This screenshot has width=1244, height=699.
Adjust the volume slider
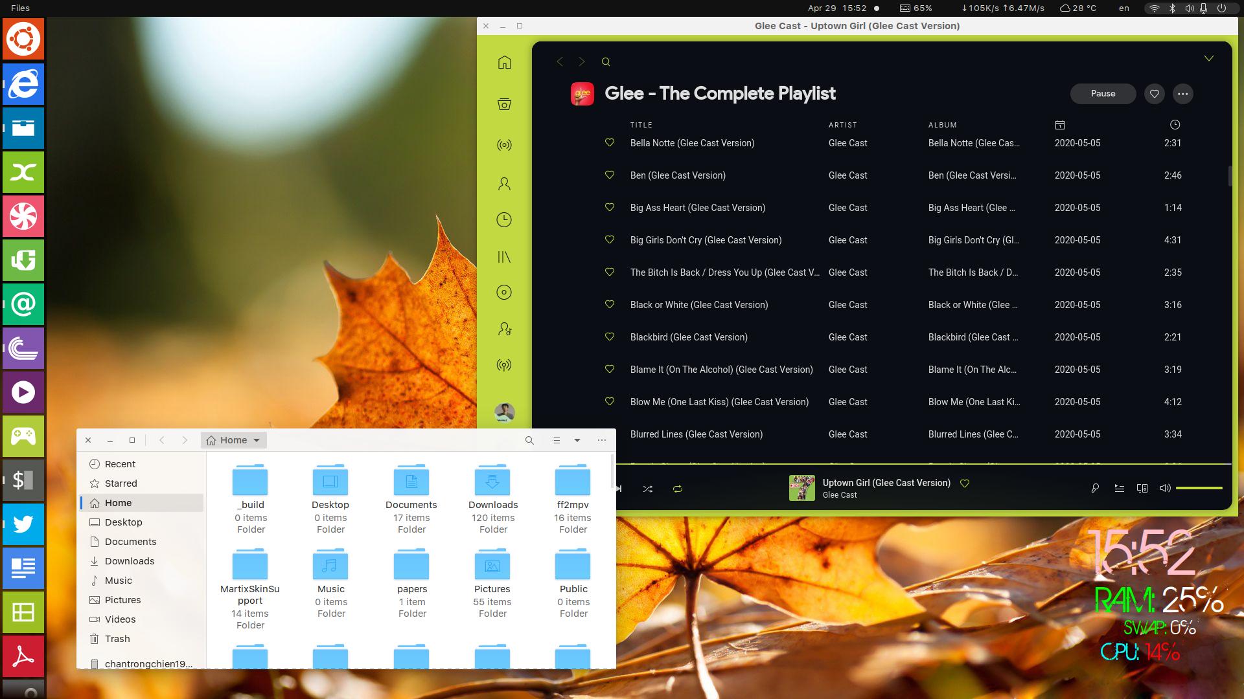pos(1199,488)
